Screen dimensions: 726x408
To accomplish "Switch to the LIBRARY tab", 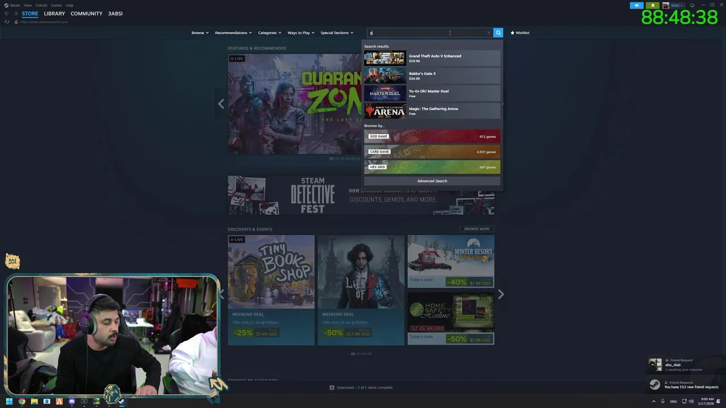I will point(54,14).
